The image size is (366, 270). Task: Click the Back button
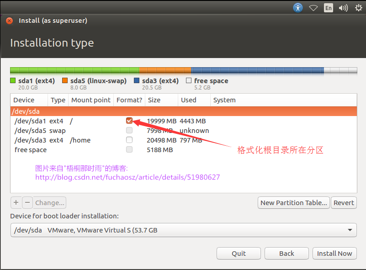(286, 253)
